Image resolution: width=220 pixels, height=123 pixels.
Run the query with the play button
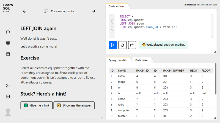tap(113, 45)
